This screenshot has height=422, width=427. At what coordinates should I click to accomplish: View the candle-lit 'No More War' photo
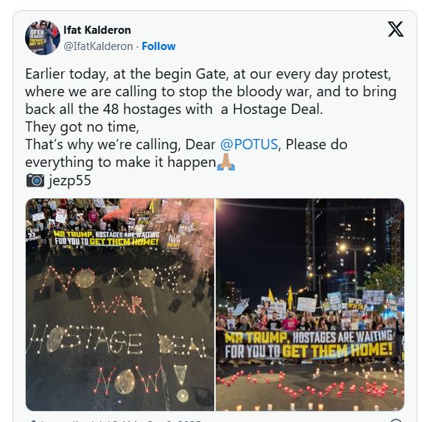click(120, 304)
